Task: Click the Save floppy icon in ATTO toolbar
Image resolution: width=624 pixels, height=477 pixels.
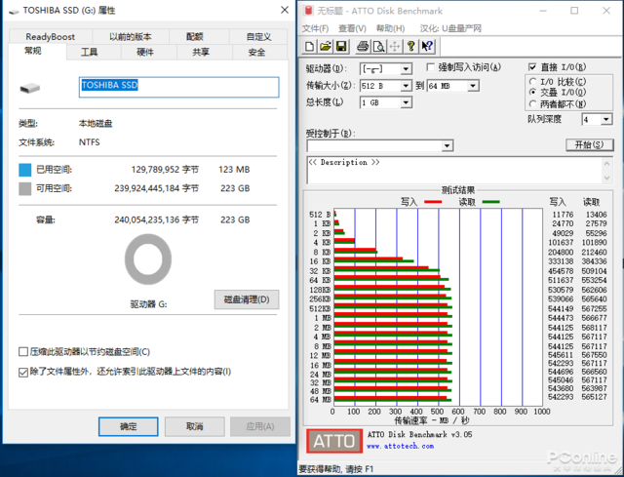Action: 341,47
